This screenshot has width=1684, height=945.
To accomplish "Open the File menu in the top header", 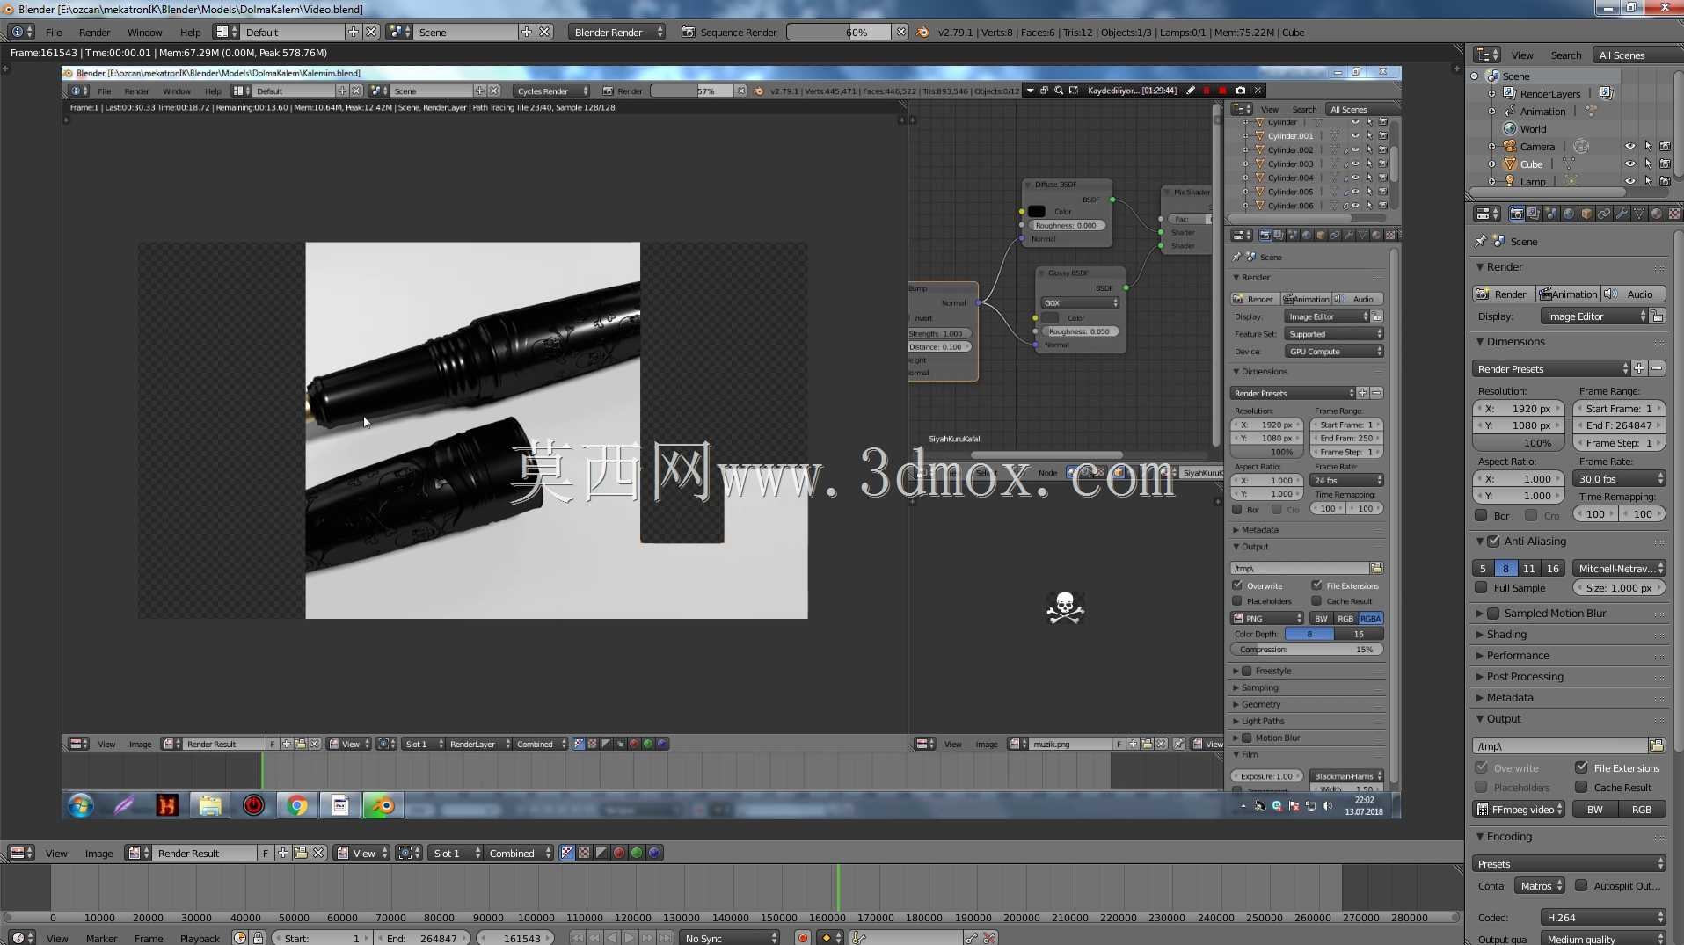I will [54, 32].
